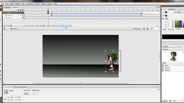Toggle visibility dot of Layer 1

pos(18,18)
